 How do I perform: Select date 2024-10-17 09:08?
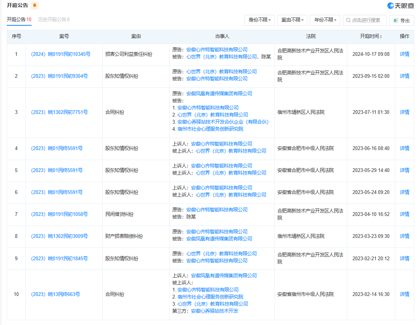coord(371,54)
